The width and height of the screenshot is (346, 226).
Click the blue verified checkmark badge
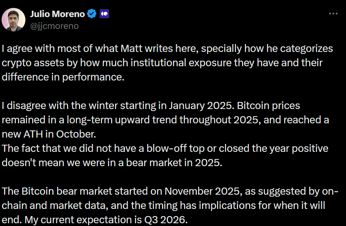point(92,14)
